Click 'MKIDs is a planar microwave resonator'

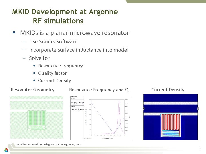click(75, 33)
